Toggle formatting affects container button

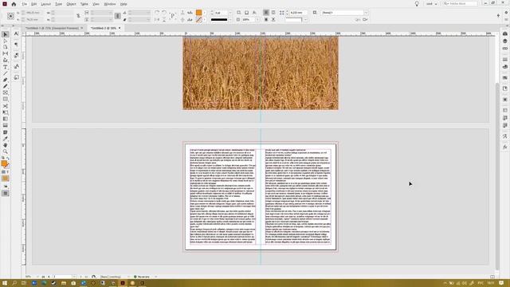tap(3, 172)
